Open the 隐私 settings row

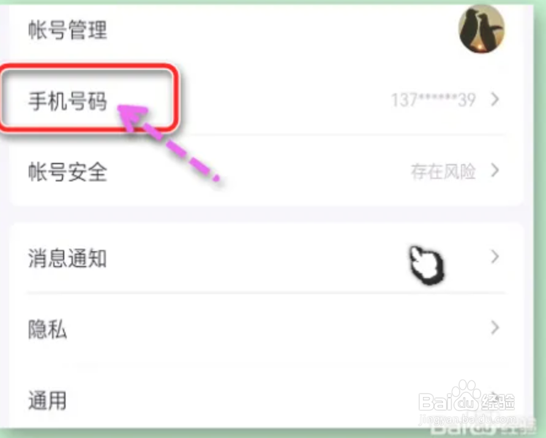[266, 329]
